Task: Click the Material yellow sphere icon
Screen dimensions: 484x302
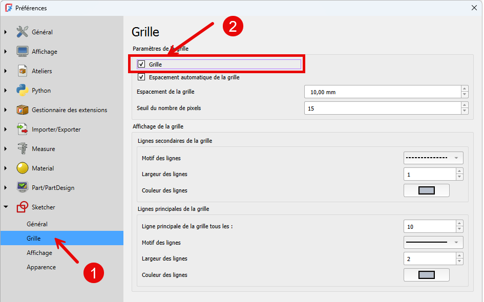Action: point(22,168)
